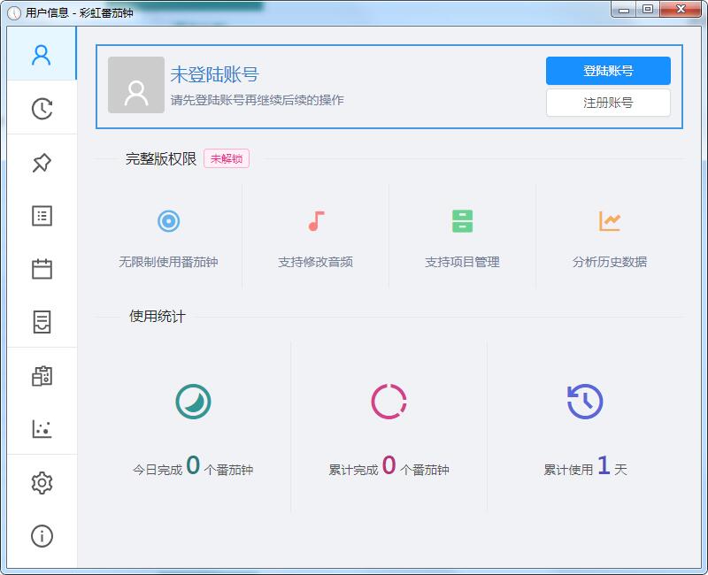708x575 pixels.
Task: Select the 分析历史数据 chart icon
Action: (x=609, y=221)
